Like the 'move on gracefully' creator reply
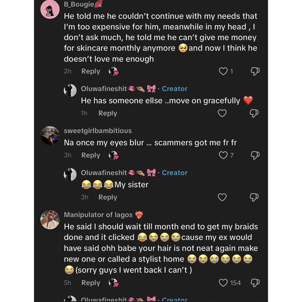 pos(222,113)
